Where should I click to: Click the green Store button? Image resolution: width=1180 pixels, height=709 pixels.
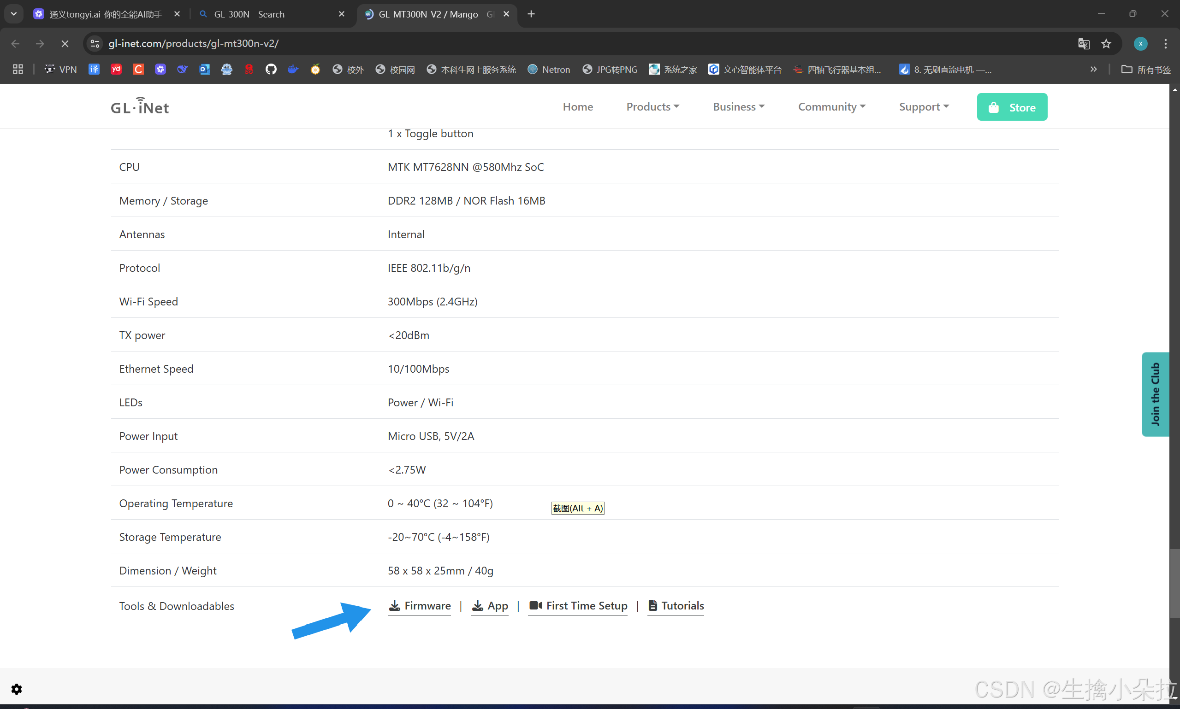point(1012,107)
